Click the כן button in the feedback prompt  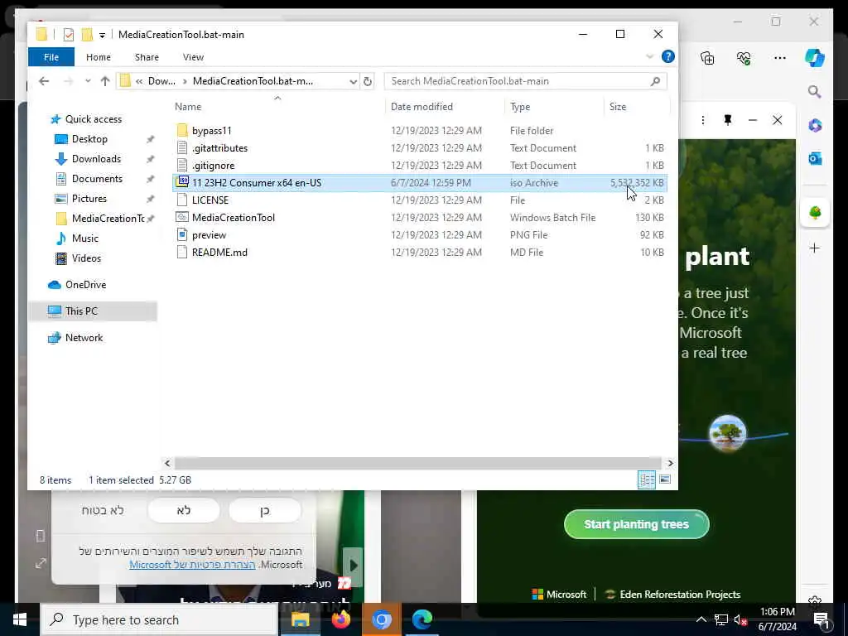(x=264, y=510)
